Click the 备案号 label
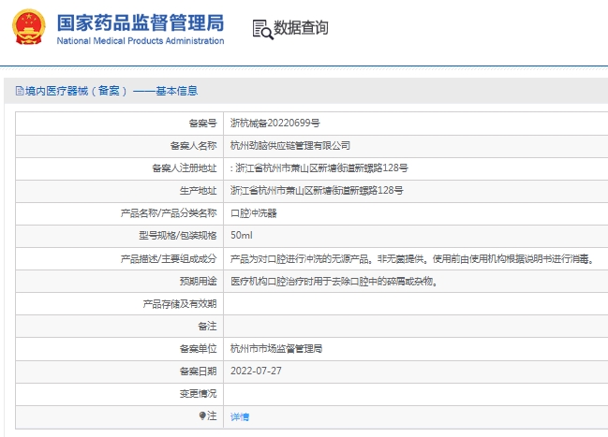This screenshot has height=437, width=608. pyautogui.click(x=202, y=124)
